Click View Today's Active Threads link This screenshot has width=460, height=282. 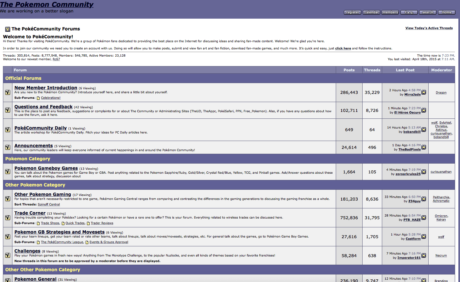click(429, 28)
